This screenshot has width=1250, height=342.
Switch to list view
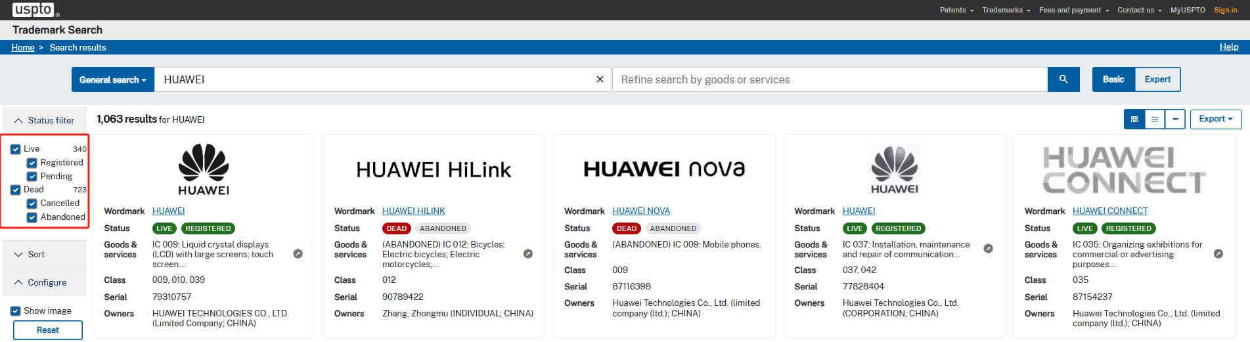(1155, 119)
